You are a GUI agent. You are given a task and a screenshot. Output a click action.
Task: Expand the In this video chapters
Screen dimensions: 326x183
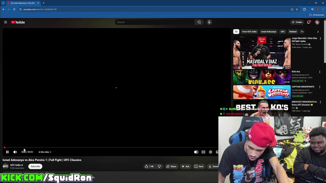45,152
